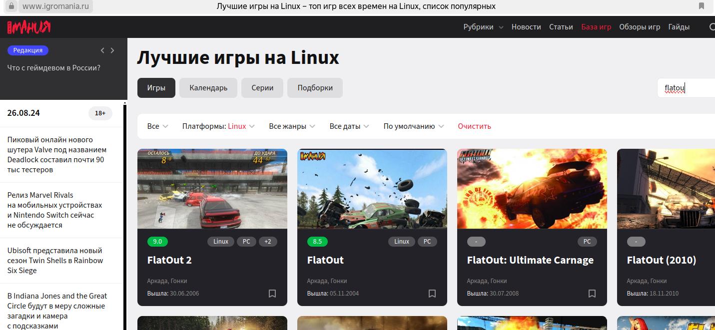Viewport: 715px width, 330px height.
Task: Click the Linux platform tag on FlatOut 2
Action: [221, 242]
